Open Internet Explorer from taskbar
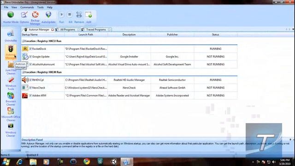This screenshot has width=295, height=166. (x=19, y=162)
